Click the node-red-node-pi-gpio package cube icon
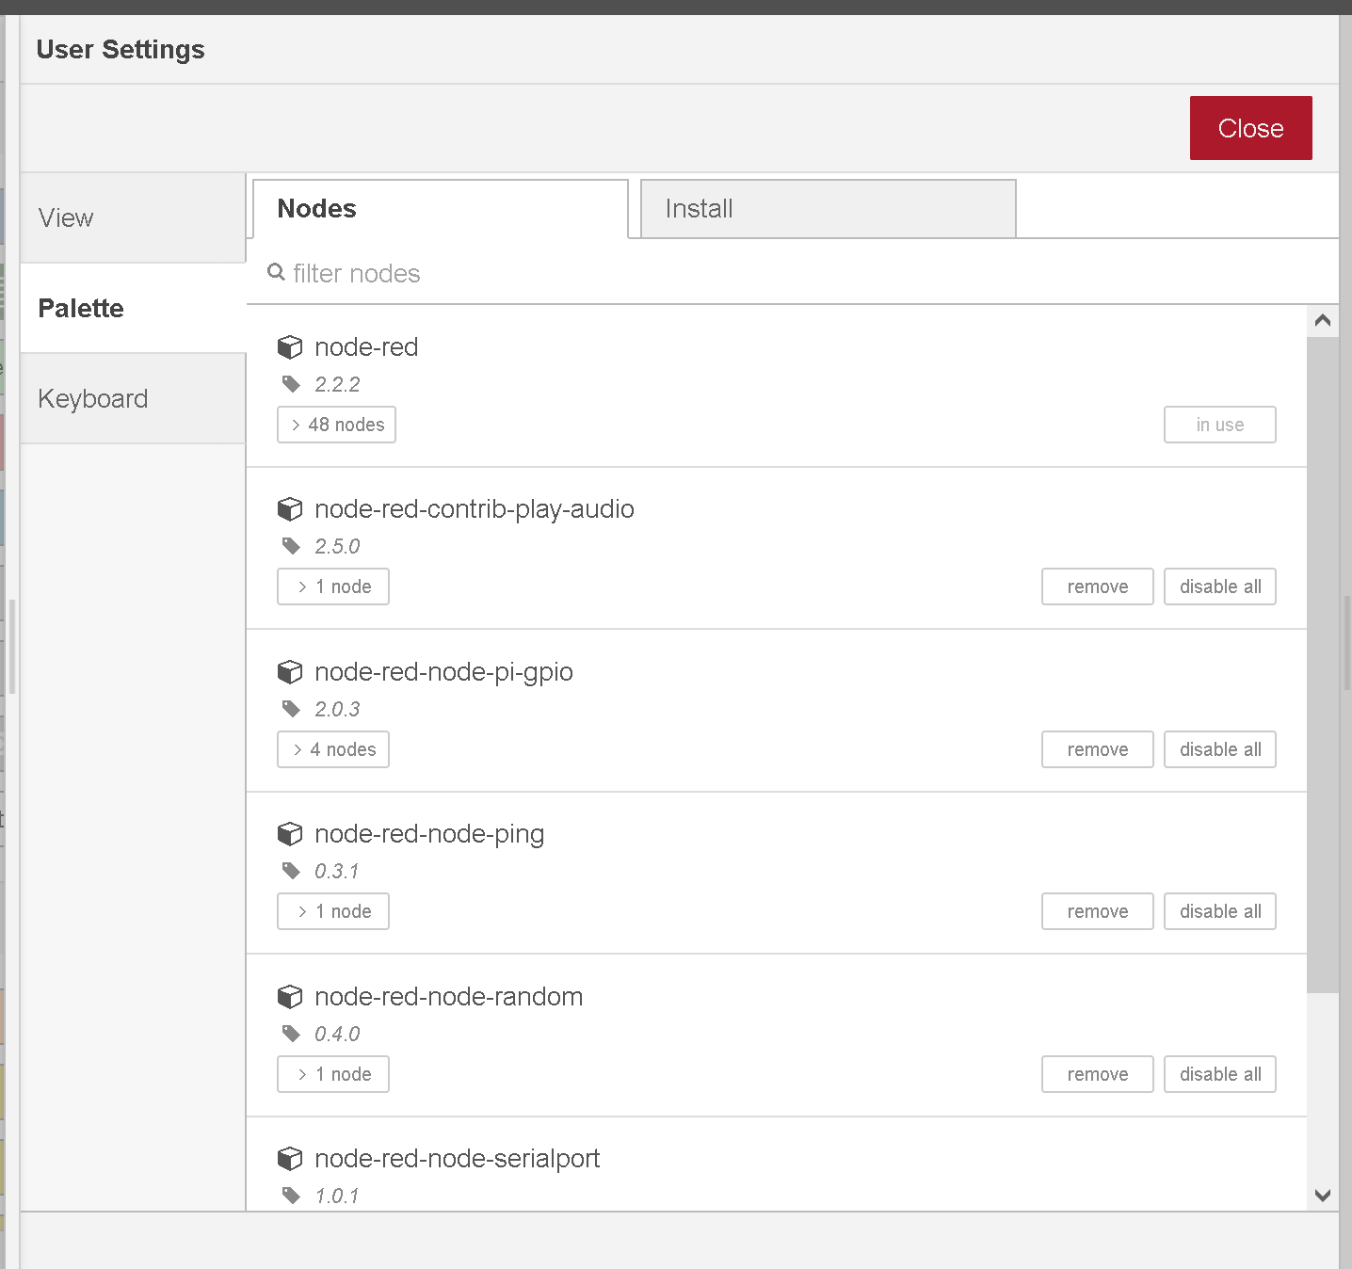The image size is (1352, 1269). coord(290,672)
